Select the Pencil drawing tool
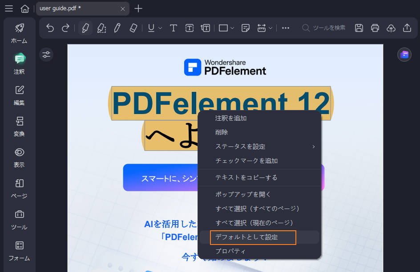Viewport: 420px width, 272px height. tap(117, 28)
